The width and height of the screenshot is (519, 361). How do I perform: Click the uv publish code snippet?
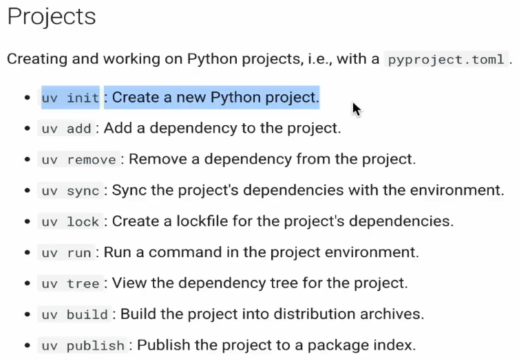click(83, 345)
